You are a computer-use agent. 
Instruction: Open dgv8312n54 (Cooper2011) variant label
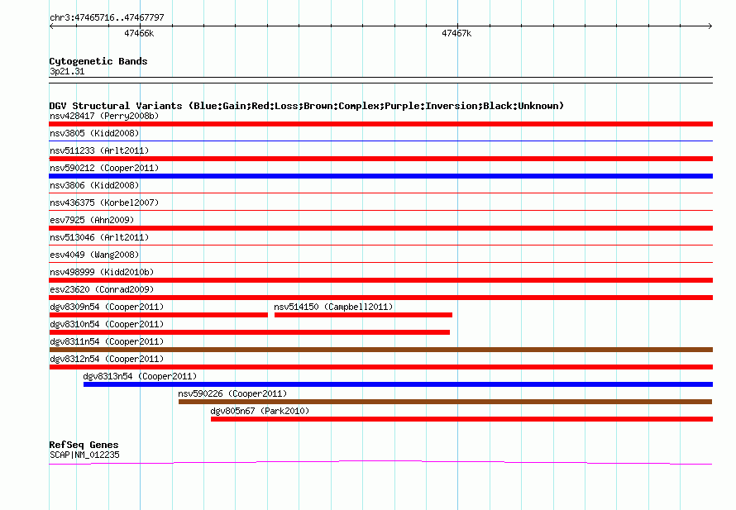[107, 359]
